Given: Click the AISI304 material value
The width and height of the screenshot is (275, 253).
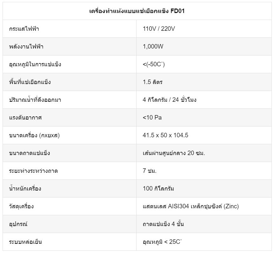Looking at the screenshot, I should 191,206.
